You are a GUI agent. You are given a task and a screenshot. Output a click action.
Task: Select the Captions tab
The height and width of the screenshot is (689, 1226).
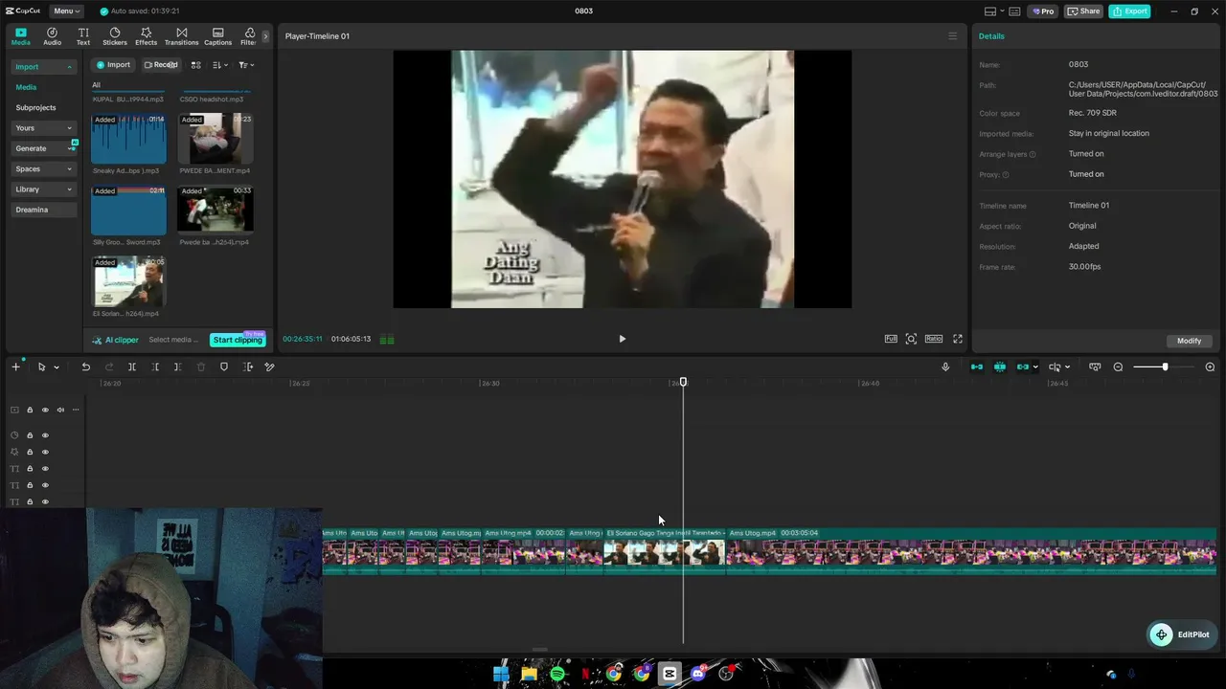pos(217,36)
